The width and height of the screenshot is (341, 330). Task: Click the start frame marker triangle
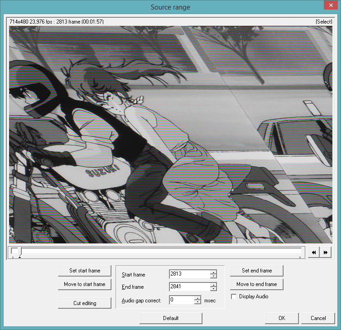click(x=20, y=257)
